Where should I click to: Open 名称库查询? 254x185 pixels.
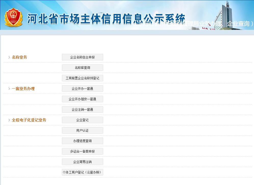tap(82, 68)
